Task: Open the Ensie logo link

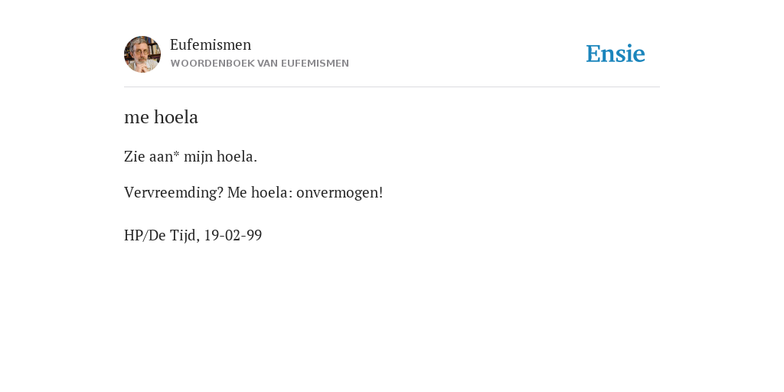Action: pos(616,54)
